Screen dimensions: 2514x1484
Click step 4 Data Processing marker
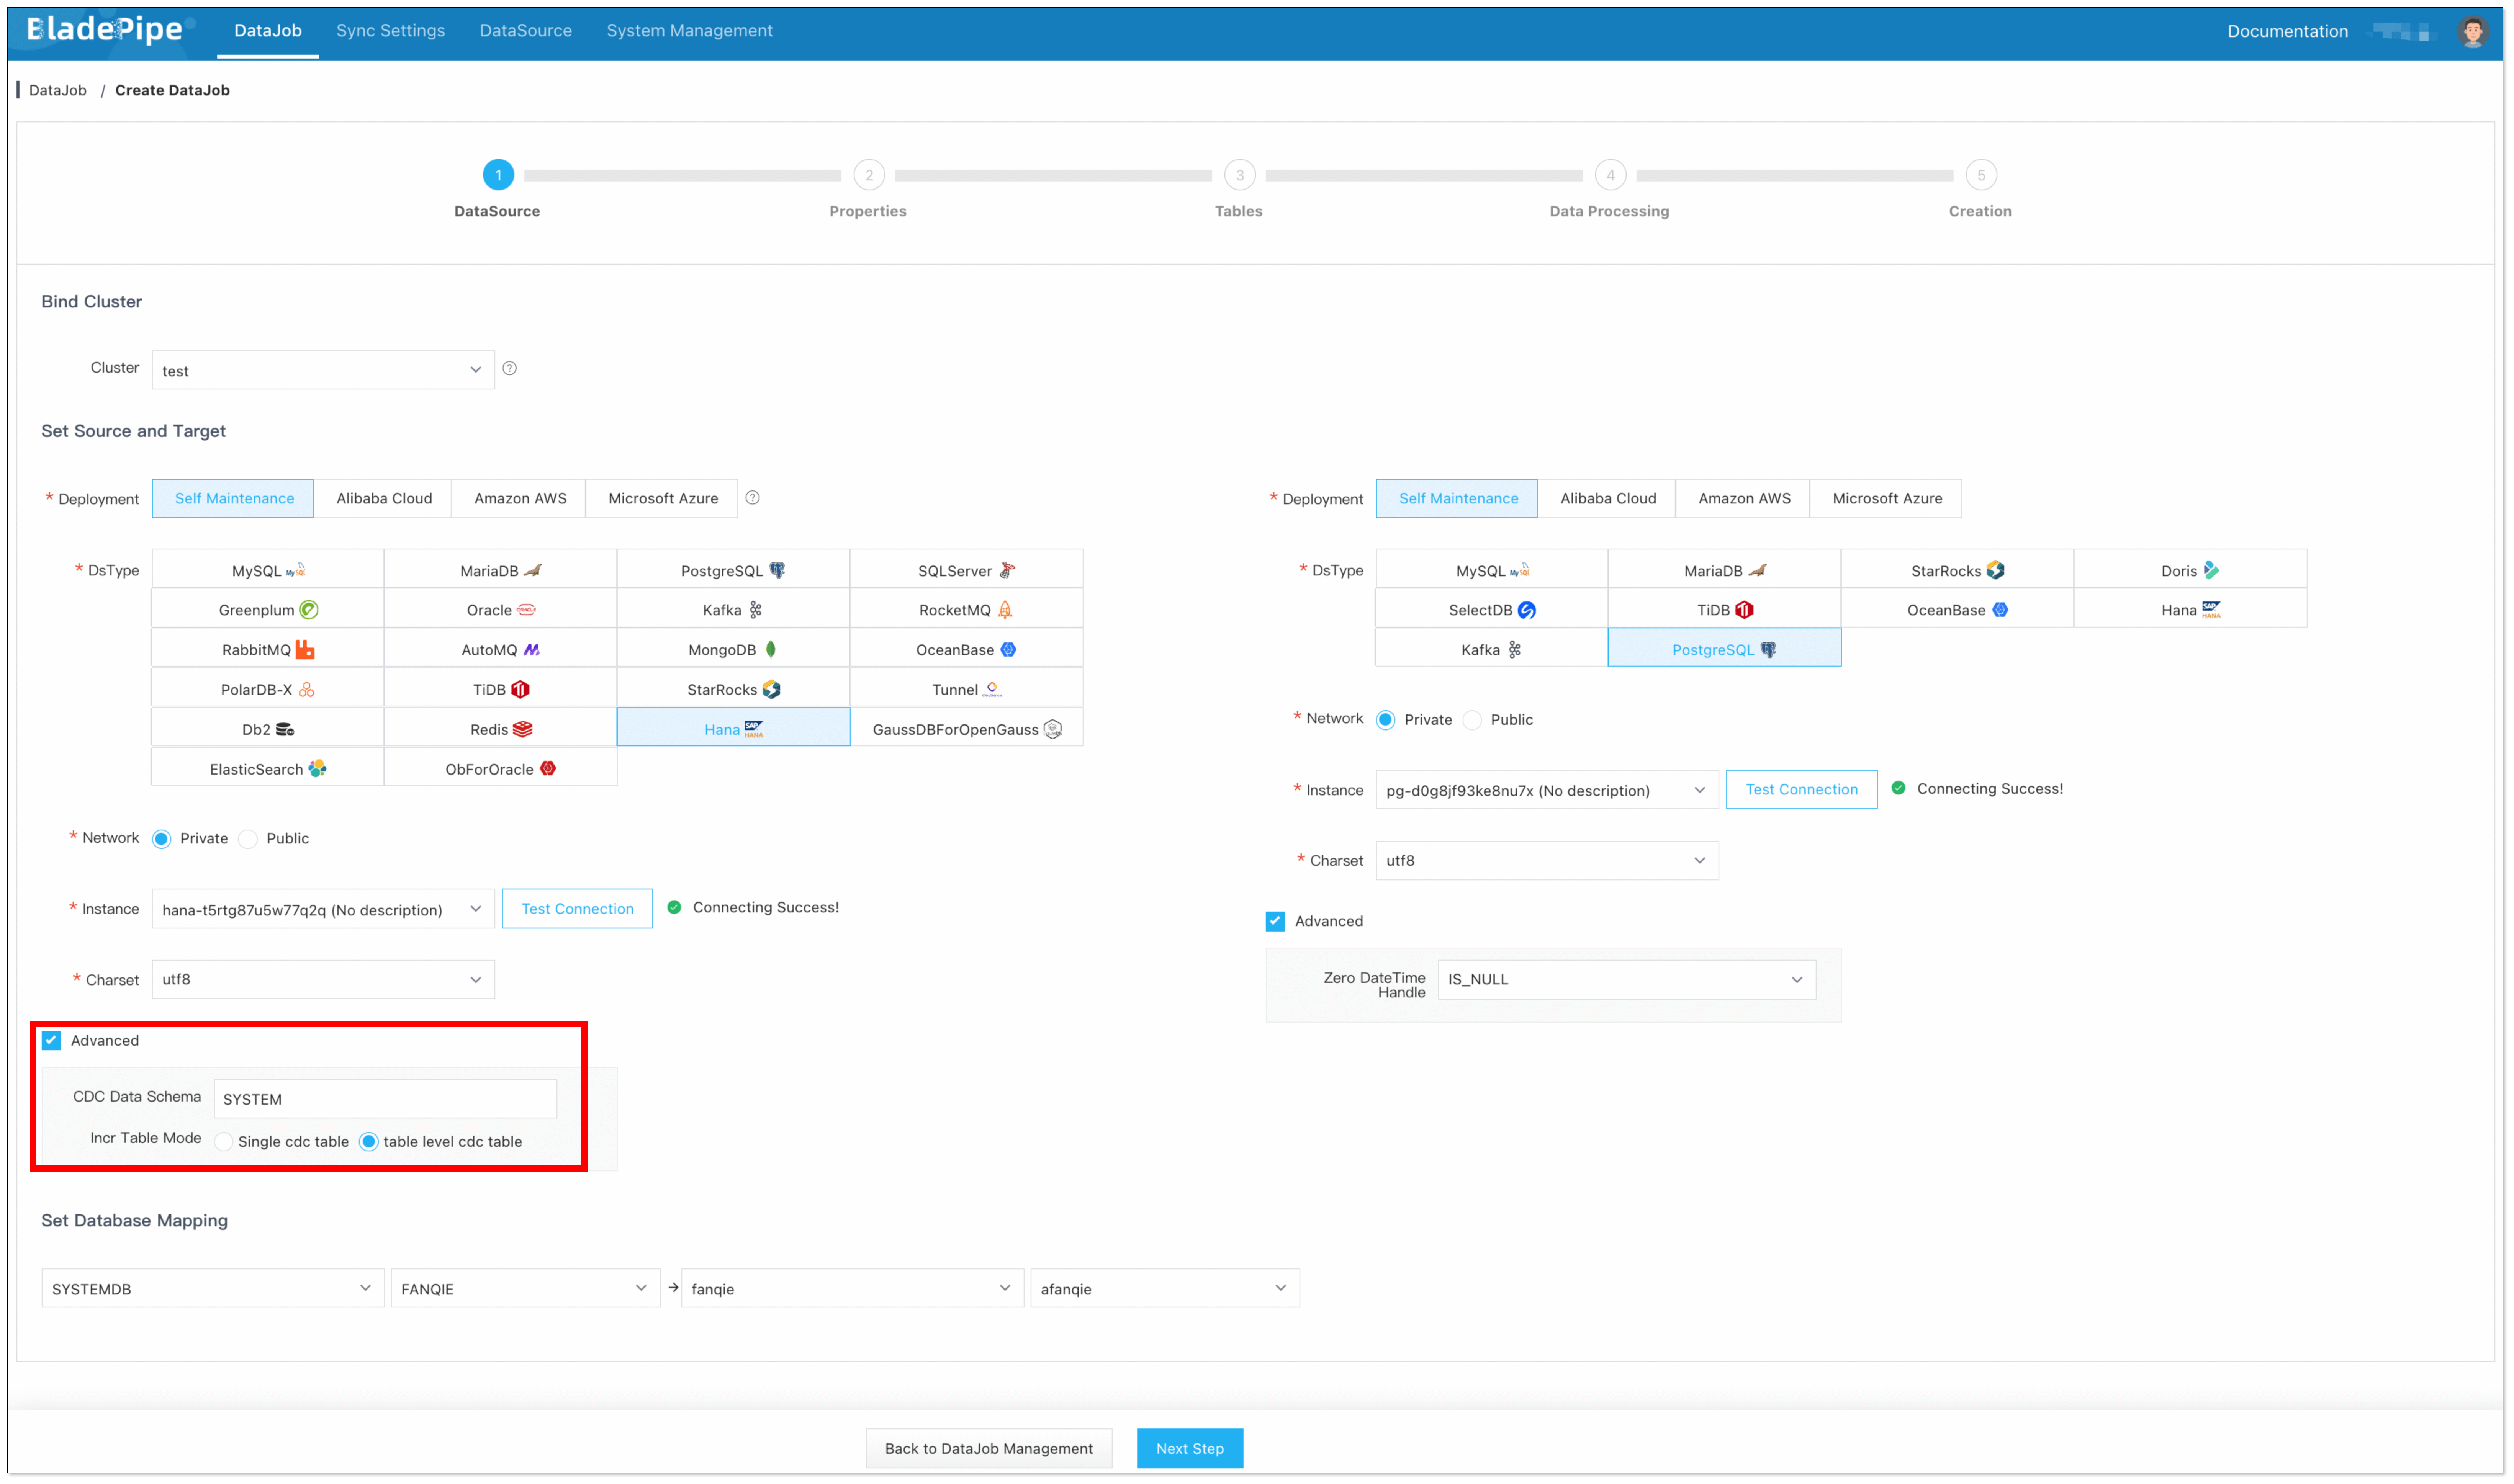[x=1610, y=175]
